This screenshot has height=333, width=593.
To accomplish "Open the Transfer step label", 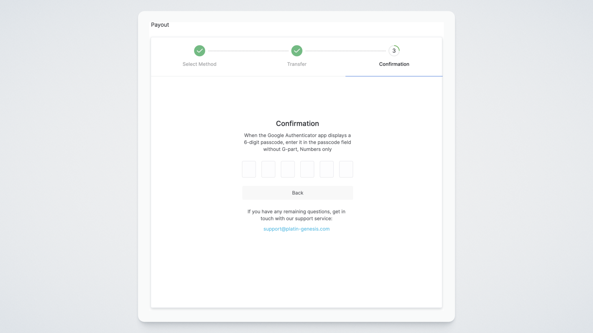I will point(297,64).
